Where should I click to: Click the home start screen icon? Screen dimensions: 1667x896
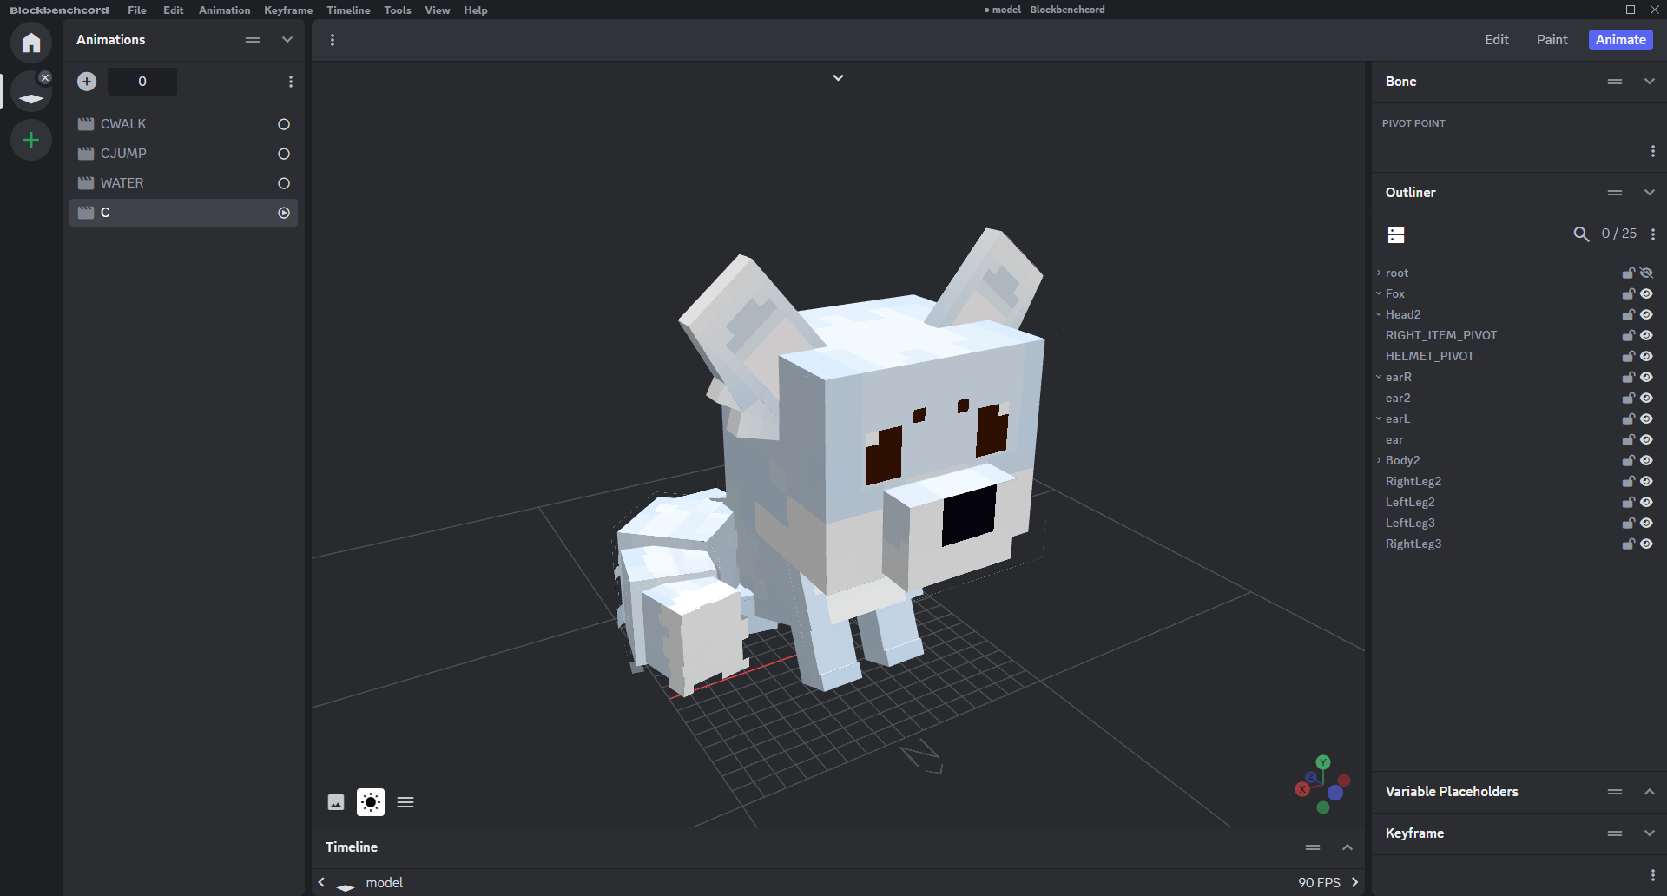31,43
